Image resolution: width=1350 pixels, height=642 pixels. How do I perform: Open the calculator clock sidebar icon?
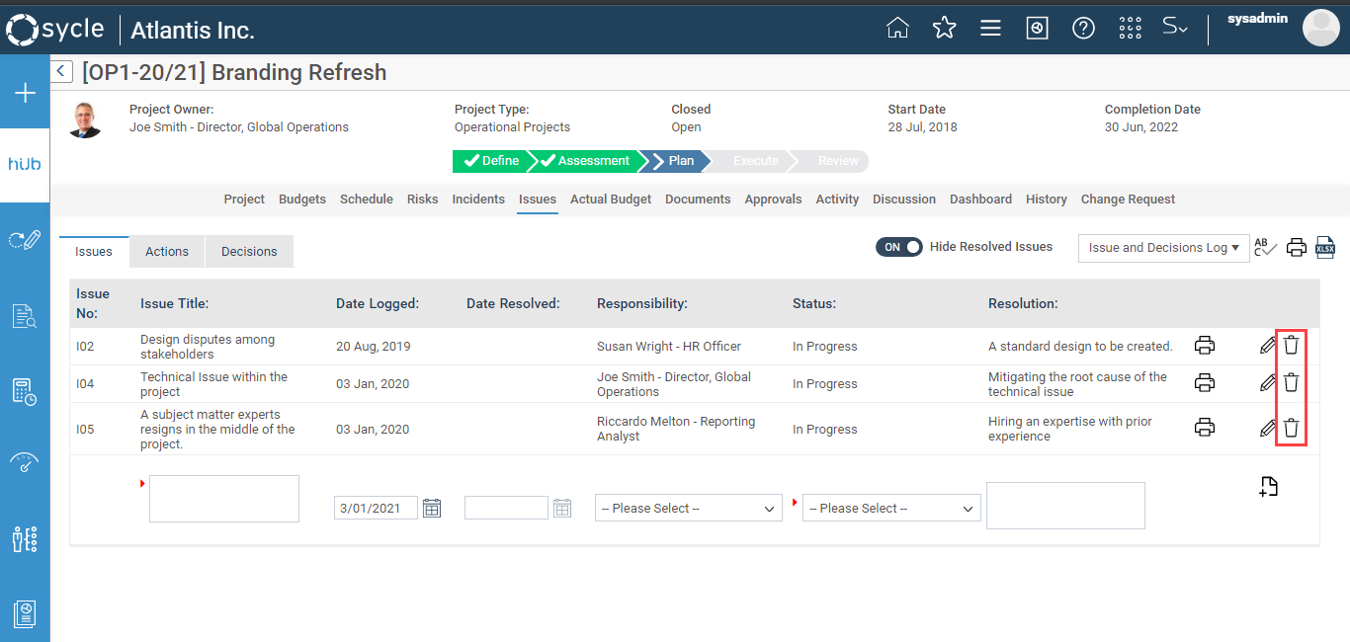pyautogui.click(x=25, y=391)
